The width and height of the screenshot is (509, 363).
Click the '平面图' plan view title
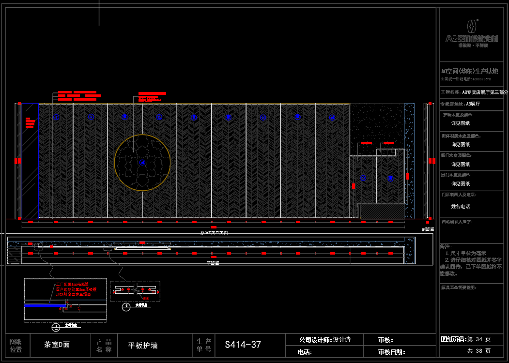[x=213, y=263]
